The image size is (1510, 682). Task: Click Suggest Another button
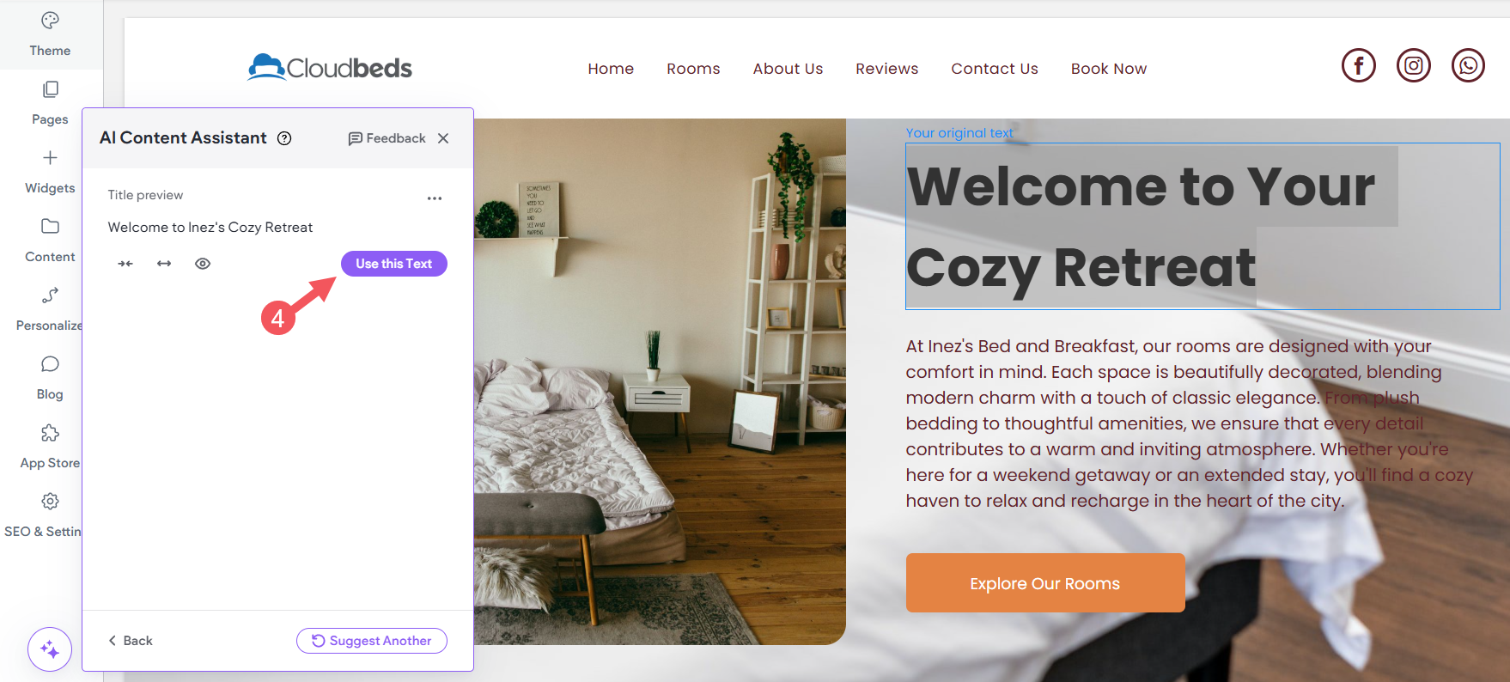coord(372,641)
